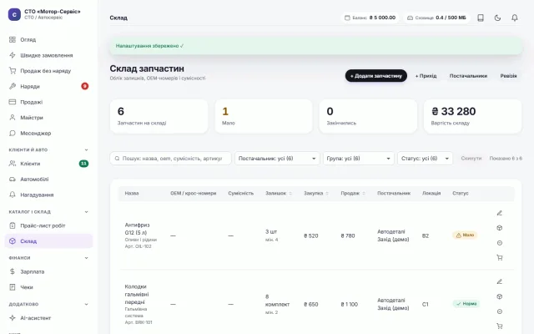Click box icon in Колодки гальмівні row
The image size is (534, 334).
pyautogui.click(x=499, y=296)
